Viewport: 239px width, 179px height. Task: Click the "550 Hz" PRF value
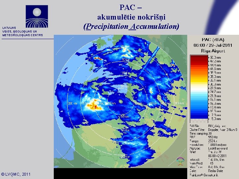(213, 137)
